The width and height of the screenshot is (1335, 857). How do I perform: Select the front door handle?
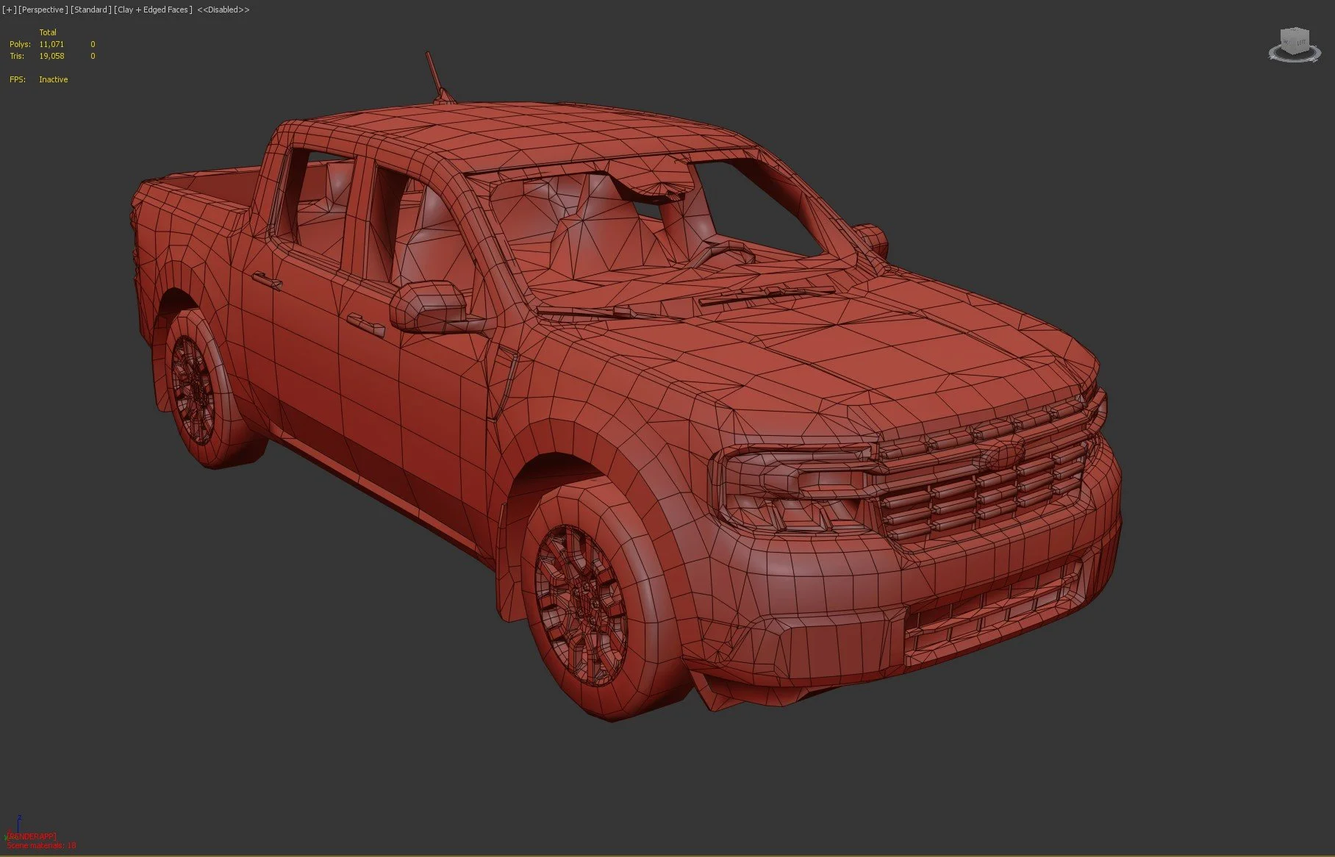(x=365, y=324)
